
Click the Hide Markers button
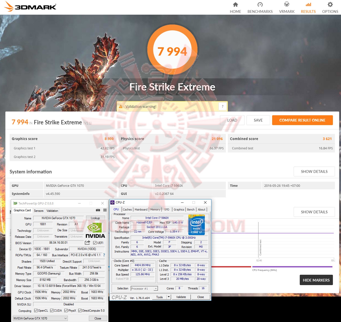pos(316,280)
